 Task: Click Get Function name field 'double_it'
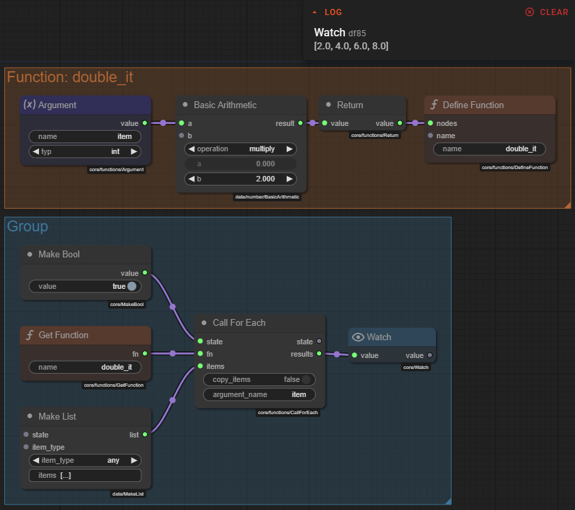(x=85, y=367)
